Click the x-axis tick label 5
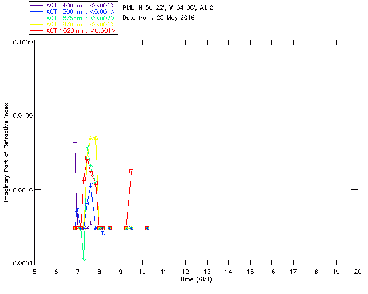368x294 pixels. coord(34,272)
